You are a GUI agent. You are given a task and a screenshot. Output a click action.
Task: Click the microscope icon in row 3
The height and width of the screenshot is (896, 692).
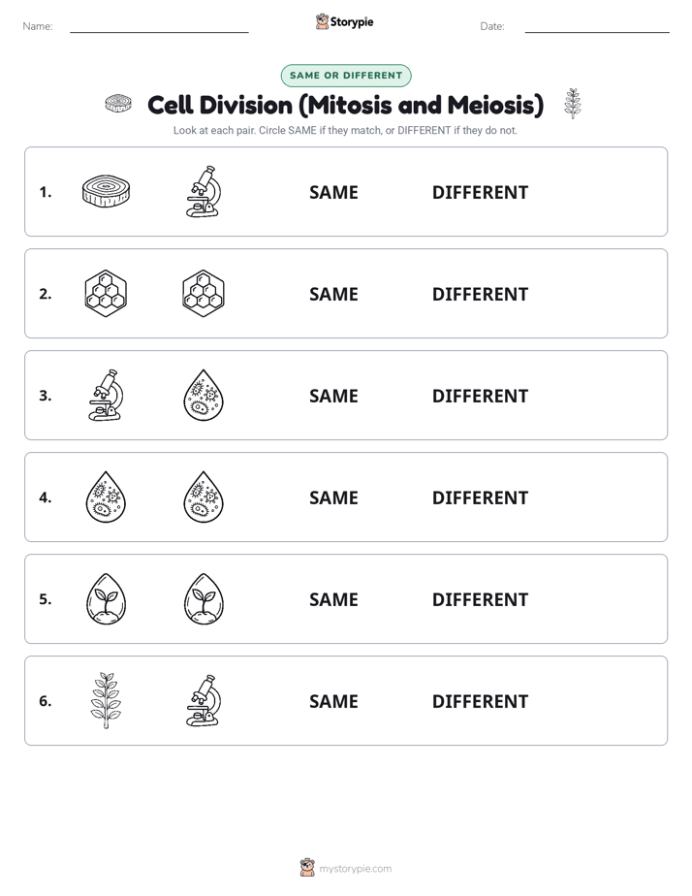coord(106,395)
